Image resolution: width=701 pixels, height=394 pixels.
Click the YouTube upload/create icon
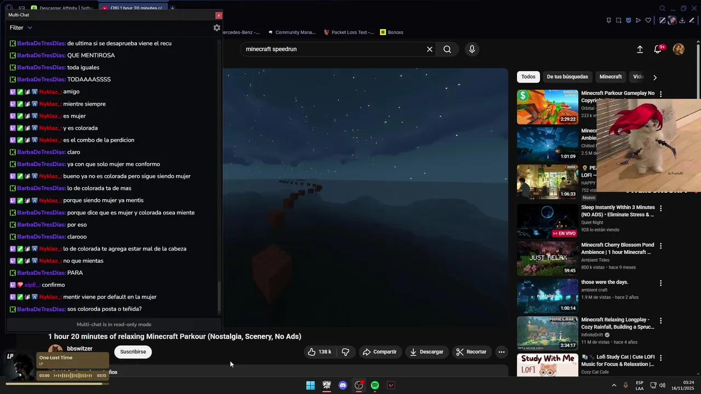tap(640, 49)
